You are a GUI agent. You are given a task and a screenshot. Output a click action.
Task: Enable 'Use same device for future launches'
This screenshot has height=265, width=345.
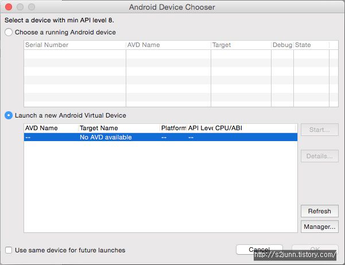tap(9, 250)
